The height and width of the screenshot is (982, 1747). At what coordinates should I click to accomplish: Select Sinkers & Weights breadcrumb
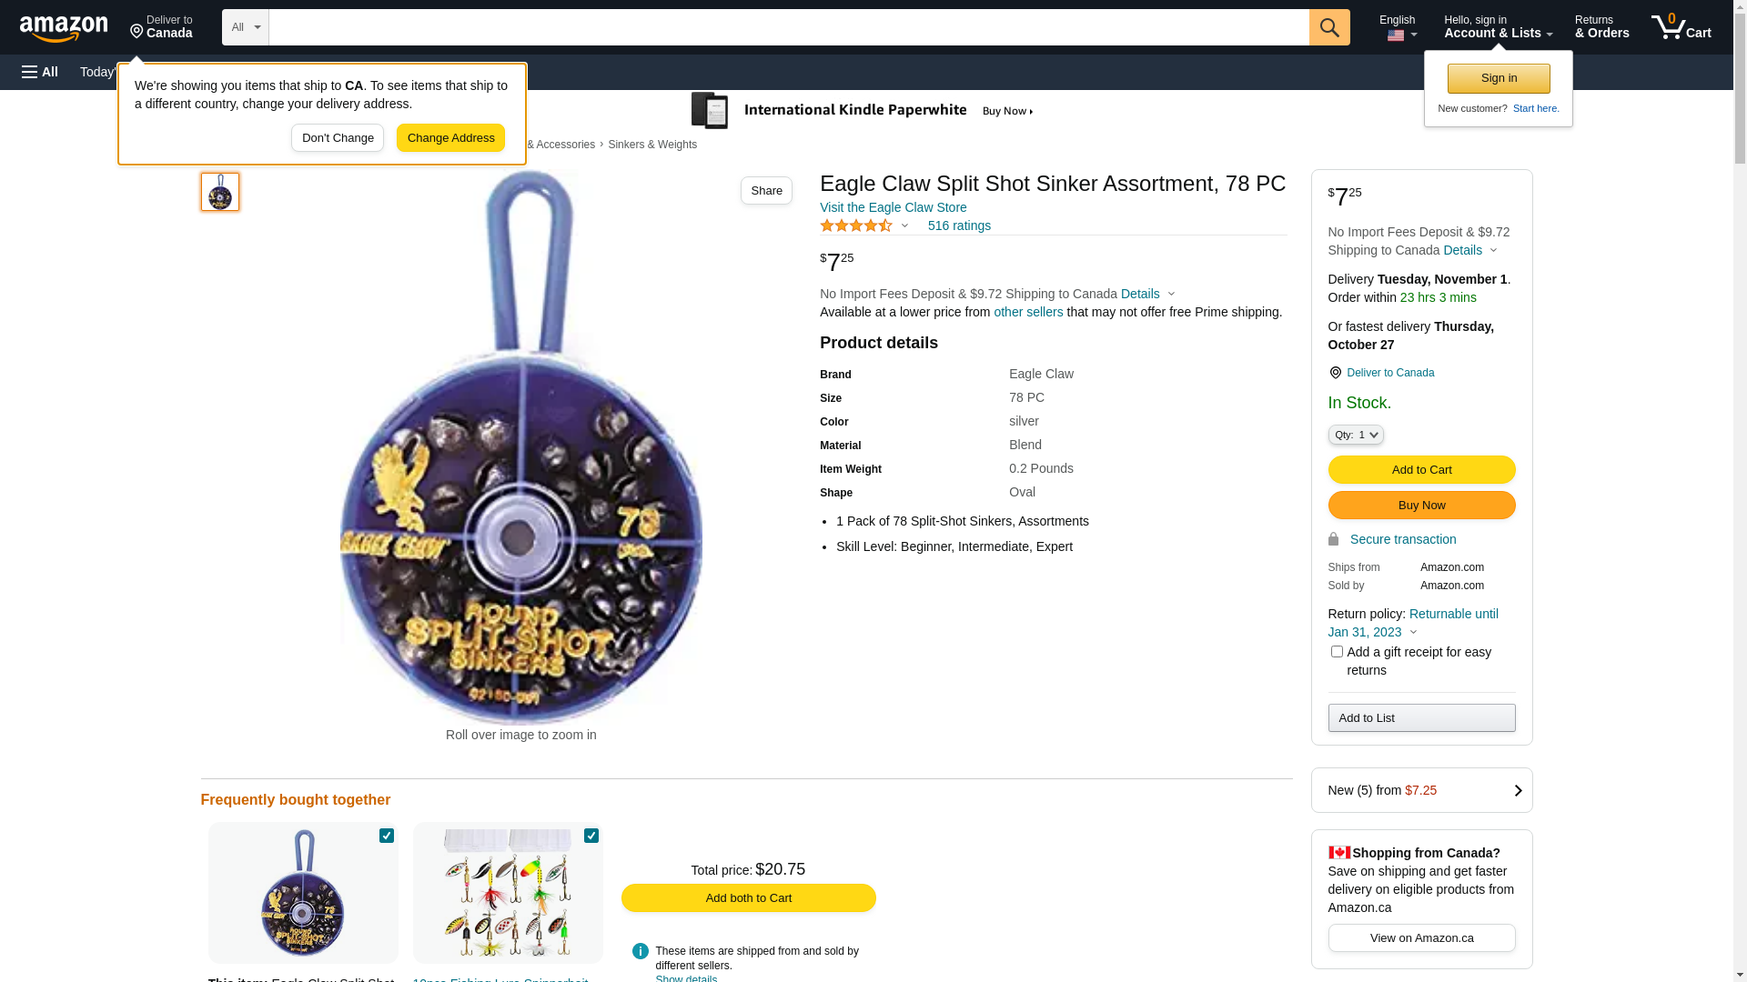click(x=652, y=145)
